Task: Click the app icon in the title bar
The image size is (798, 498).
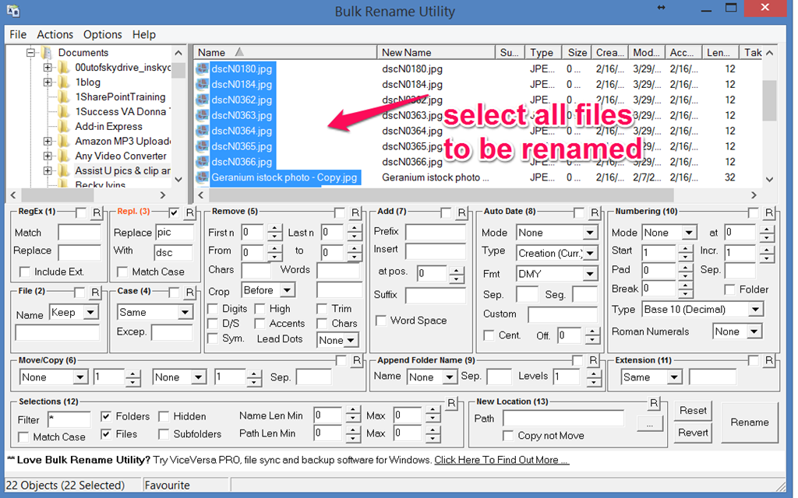Action: coord(13,11)
